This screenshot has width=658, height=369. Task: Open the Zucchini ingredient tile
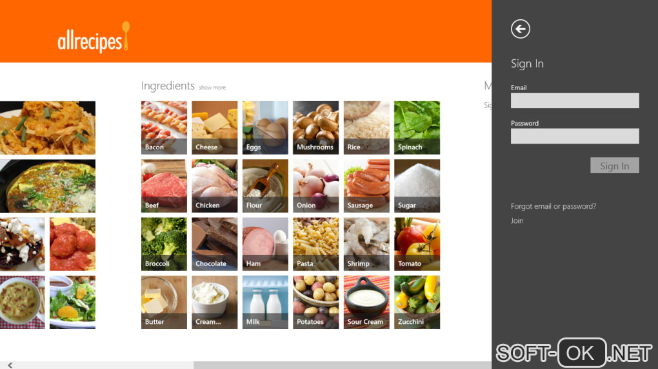tap(417, 303)
